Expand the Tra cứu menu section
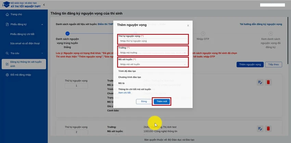This screenshot has width=291, height=143. [x=42, y=53]
